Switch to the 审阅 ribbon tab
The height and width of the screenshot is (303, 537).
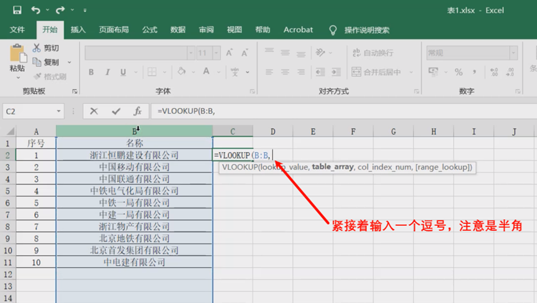pyautogui.click(x=206, y=30)
